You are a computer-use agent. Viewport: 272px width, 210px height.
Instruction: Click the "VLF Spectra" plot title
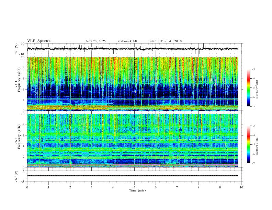point(39,41)
